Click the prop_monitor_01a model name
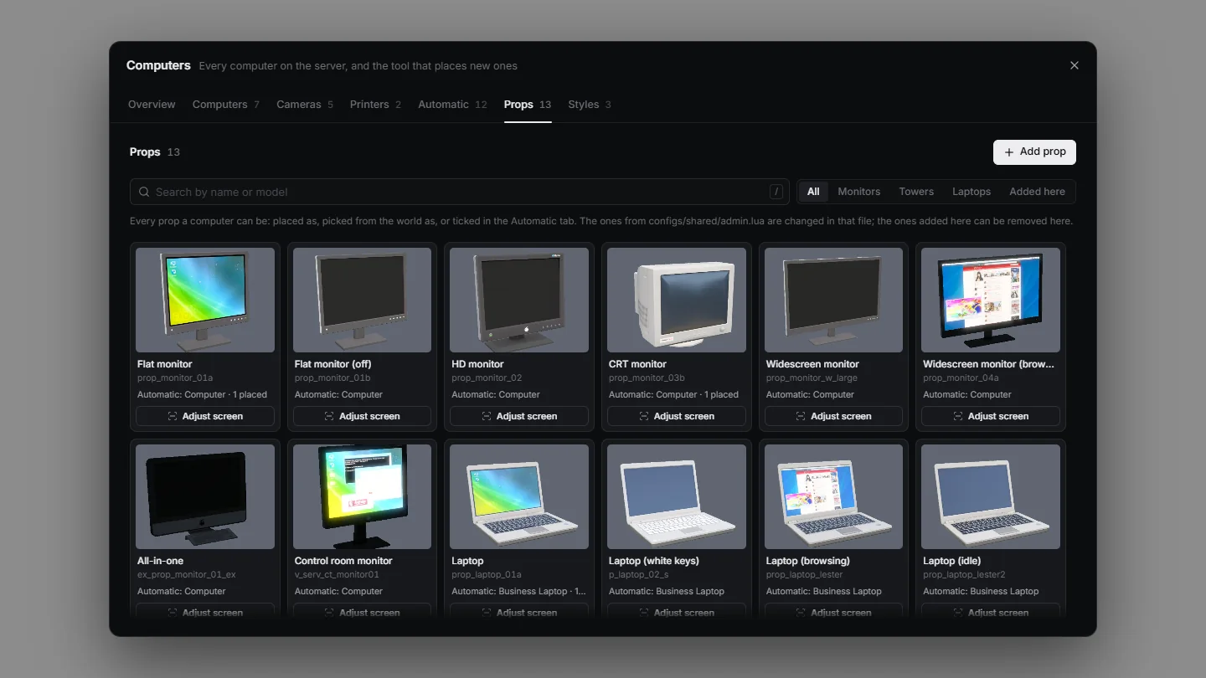 (x=175, y=378)
